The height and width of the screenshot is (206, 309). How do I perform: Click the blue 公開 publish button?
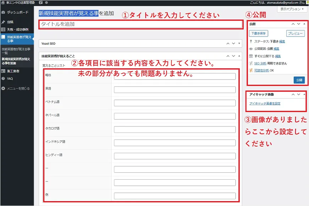[299, 80]
